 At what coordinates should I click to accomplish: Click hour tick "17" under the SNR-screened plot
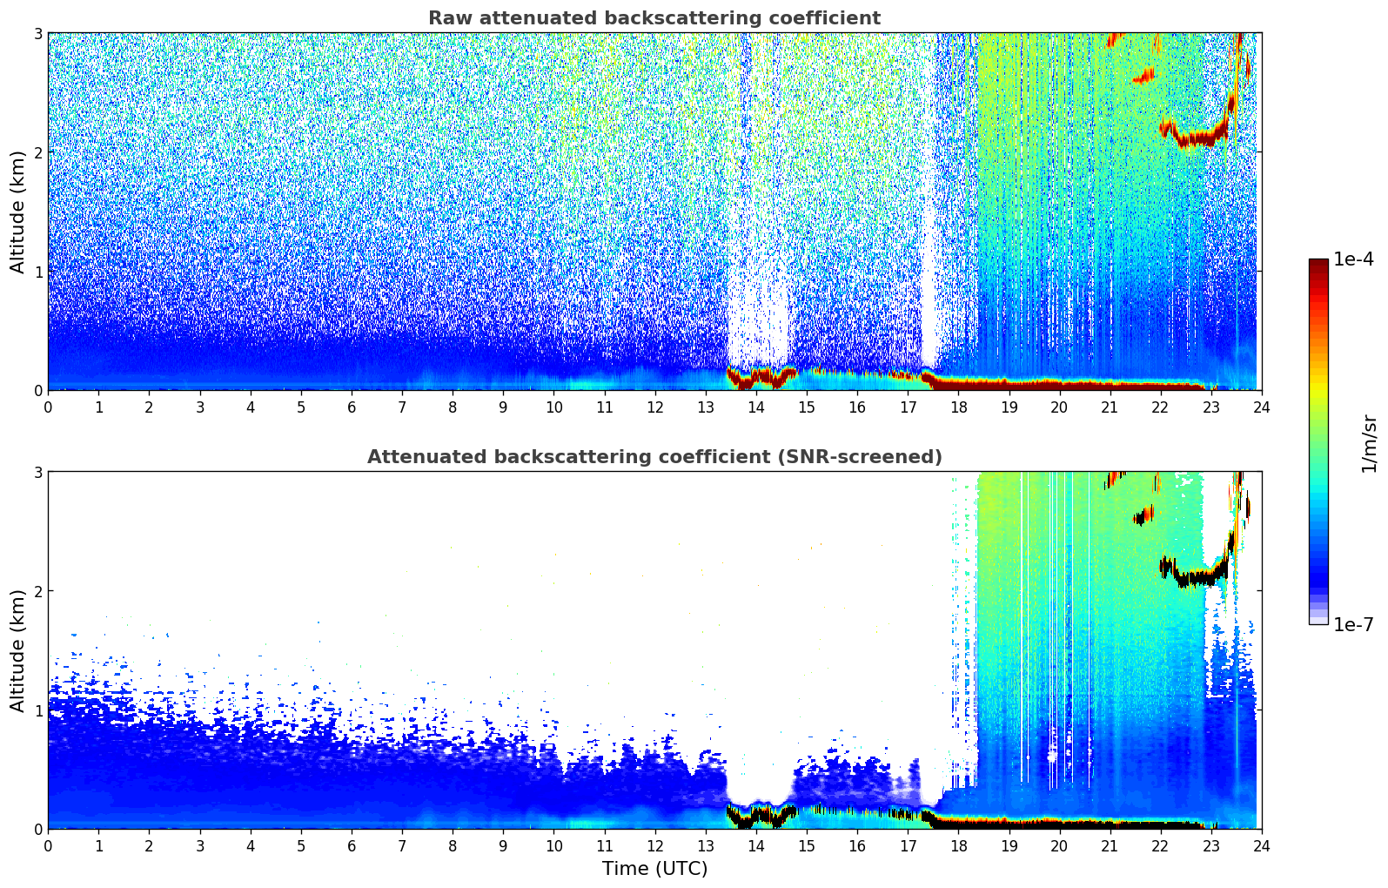(908, 845)
